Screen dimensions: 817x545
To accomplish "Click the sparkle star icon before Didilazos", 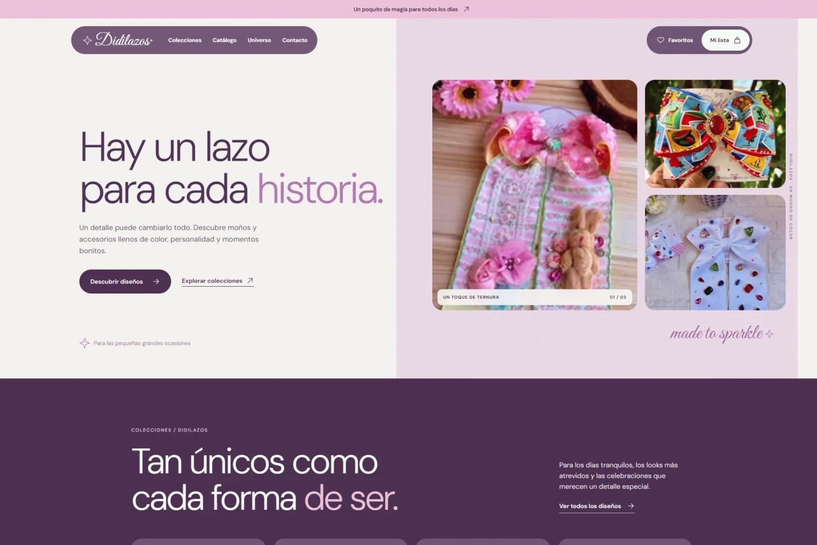I will point(87,40).
